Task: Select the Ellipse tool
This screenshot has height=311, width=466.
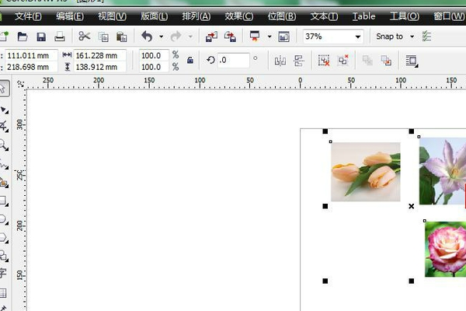Action: click(x=4, y=219)
